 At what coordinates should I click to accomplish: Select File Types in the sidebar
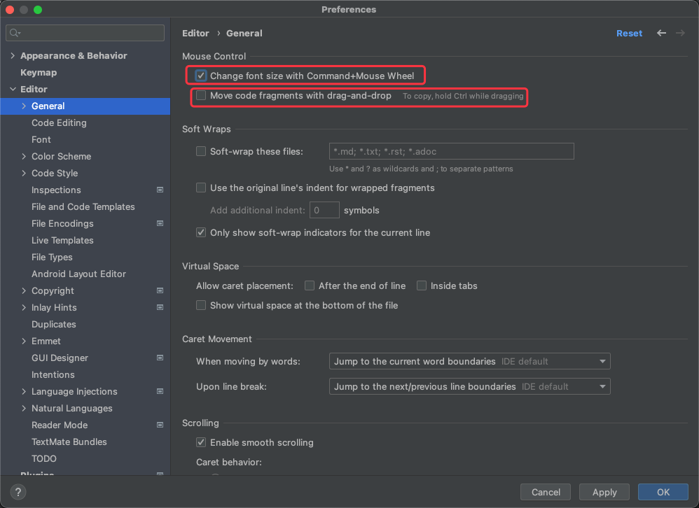pyautogui.click(x=52, y=257)
